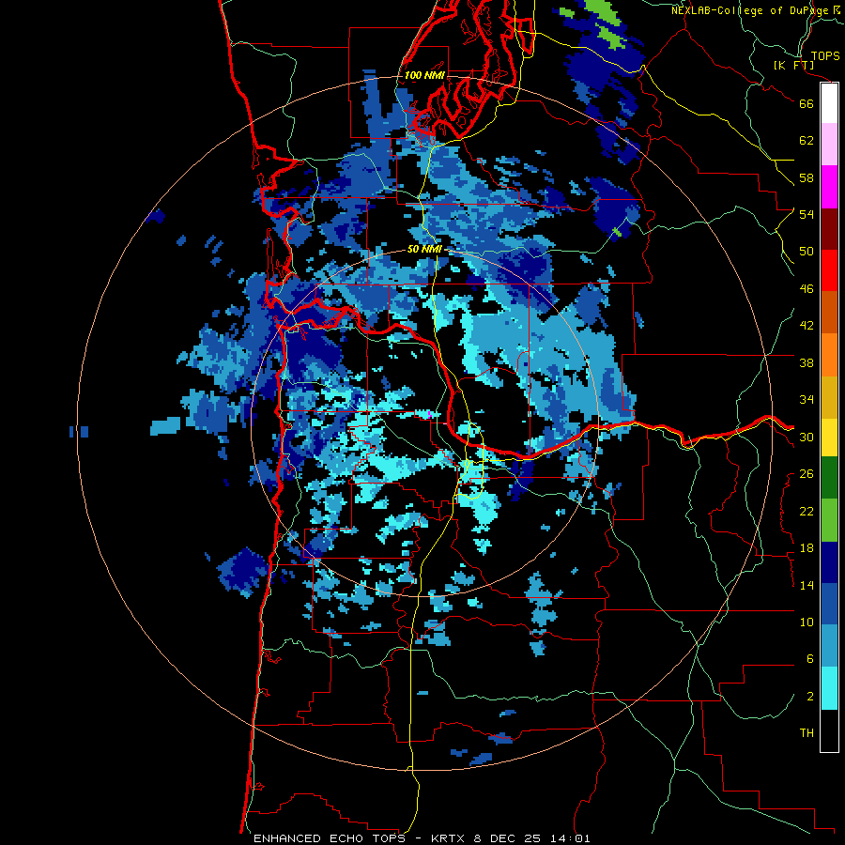The width and height of the screenshot is (845, 845).
Task: Click the [K FT] units label
Action: pyautogui.click(x=793, y=65)
